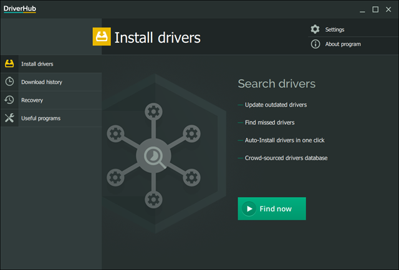Screen dimensions: 399x270
Task: Click the DriverHub logo in title bar
Action: (x=19, y=9)
